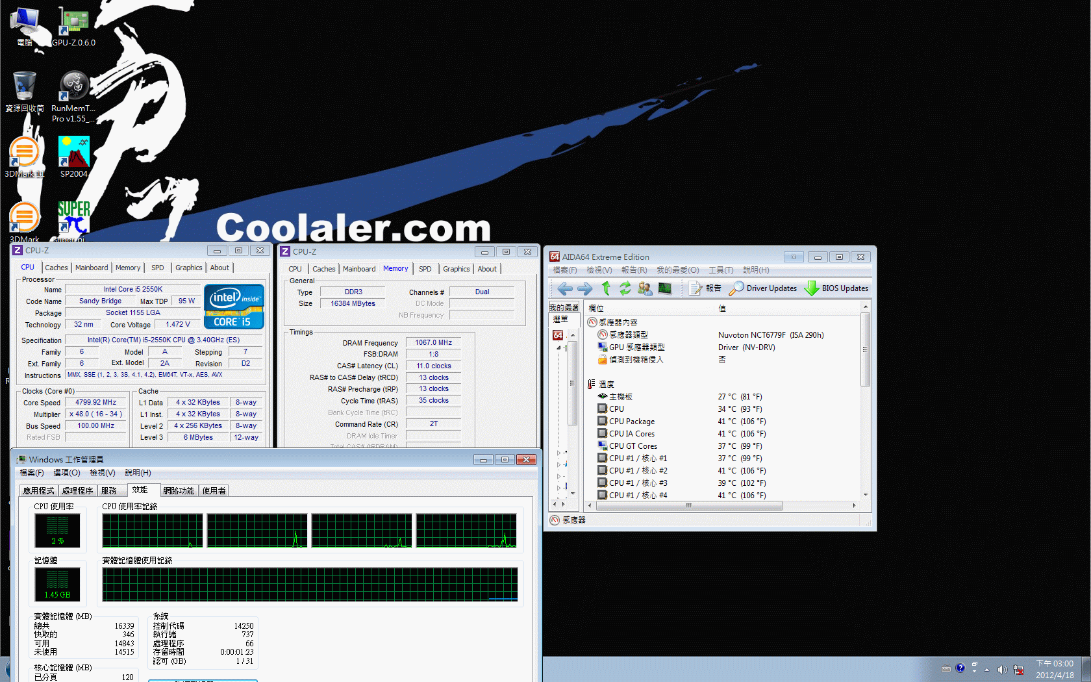Click the AIDA64 forward arrow toolbar icon
This screenshot has height=682, width=1091.
(x=585, y=288)
